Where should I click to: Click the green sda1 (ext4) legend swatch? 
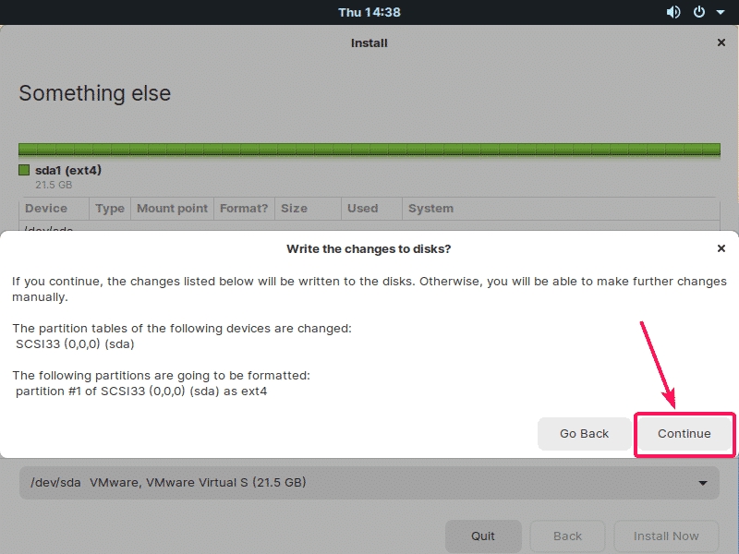[x=24, y=170]
